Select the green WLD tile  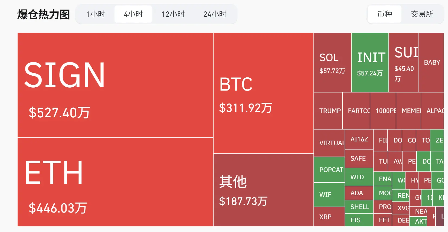tap(358, 177)
